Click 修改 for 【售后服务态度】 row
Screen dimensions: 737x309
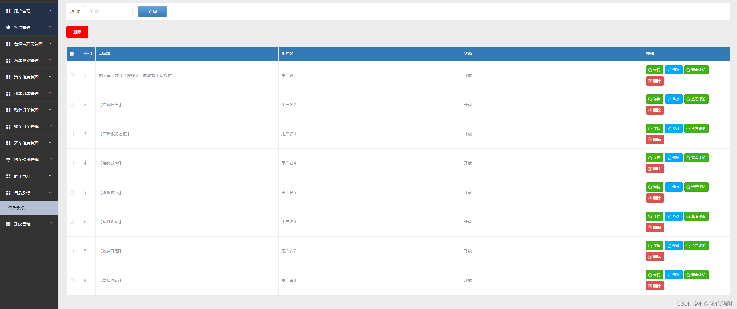tap(674, 128)
